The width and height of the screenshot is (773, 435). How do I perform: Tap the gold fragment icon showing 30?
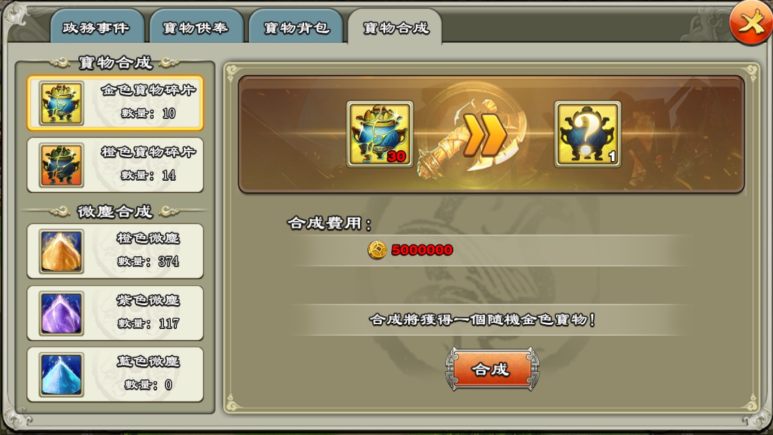380,135
